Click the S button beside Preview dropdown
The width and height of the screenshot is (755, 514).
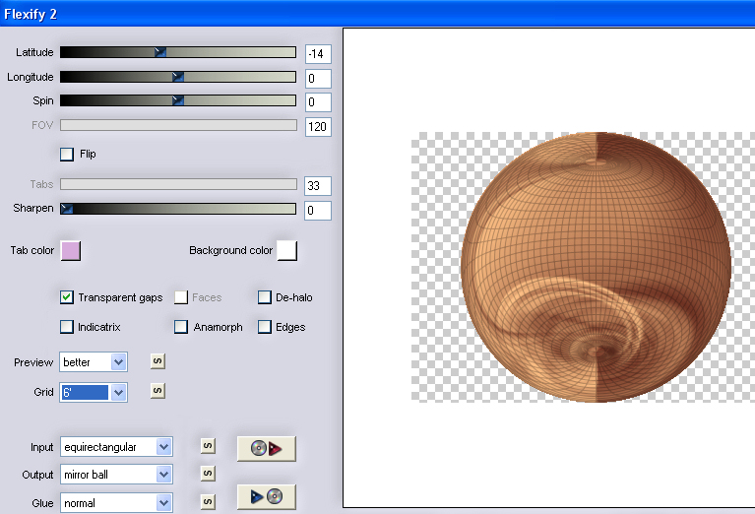coord(156,361)
